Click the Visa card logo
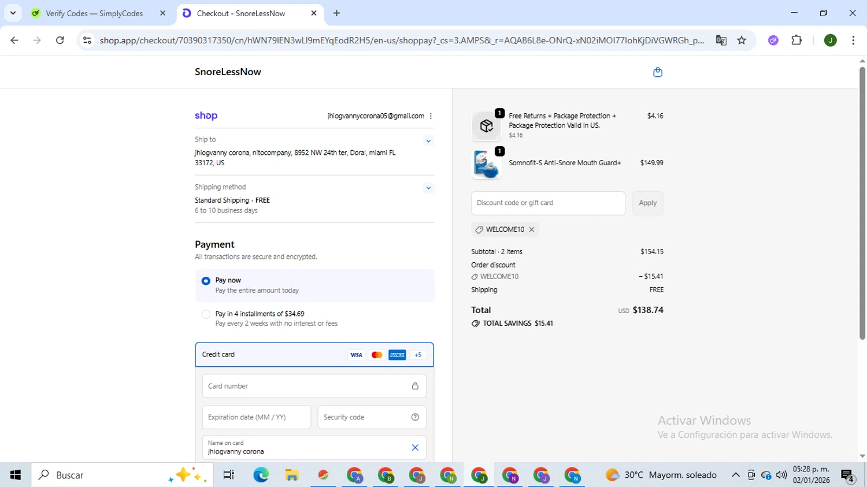Viewport: 867px width, 487px height. (356, 355)
